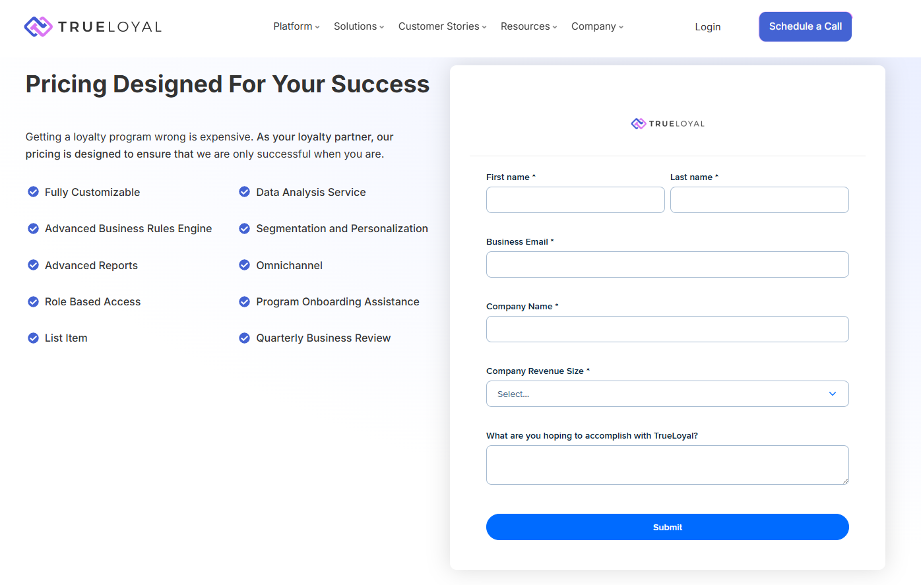Screen dimensions: 921x585
Task: Click into the First name field
Action: pos(575,200)
